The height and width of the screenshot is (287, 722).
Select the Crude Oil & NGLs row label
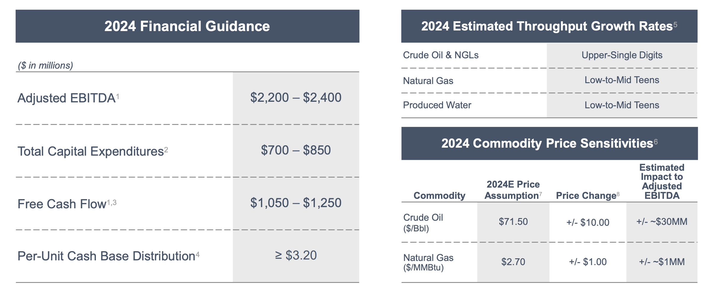[441, 55]
